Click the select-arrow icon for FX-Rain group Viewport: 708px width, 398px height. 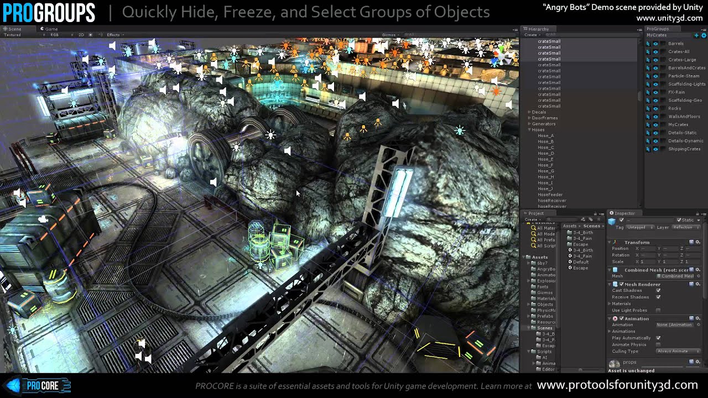[648, 92]
